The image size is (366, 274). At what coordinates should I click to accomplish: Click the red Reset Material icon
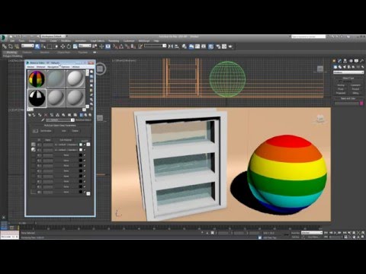(46, 115)
